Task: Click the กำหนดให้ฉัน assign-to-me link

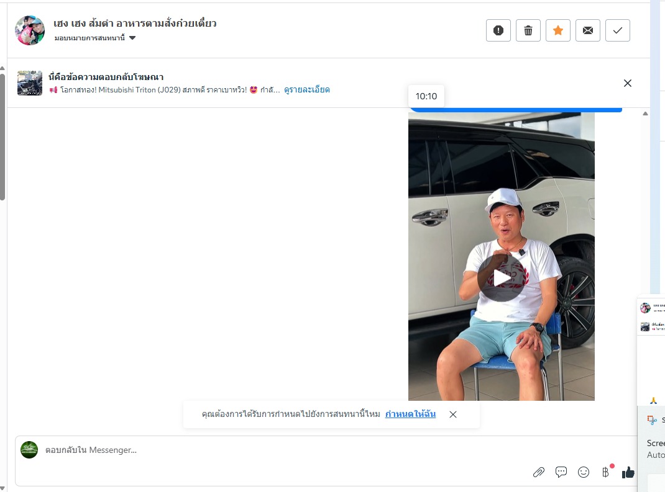Action: (410, 414)
